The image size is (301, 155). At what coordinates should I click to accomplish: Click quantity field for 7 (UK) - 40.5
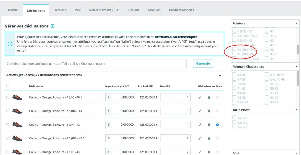pyautogui.click(x=175, y=97)
